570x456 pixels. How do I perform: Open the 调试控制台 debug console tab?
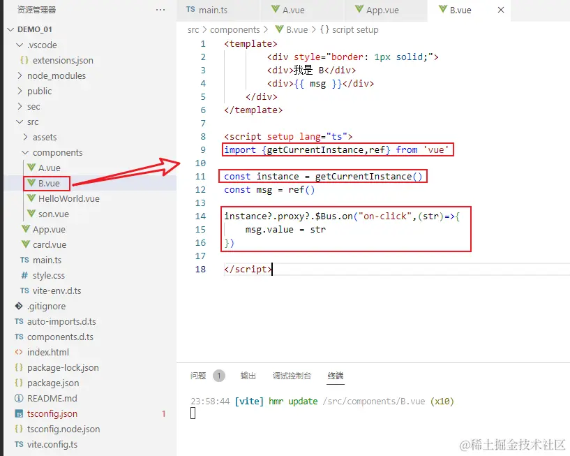click(292, 376)
